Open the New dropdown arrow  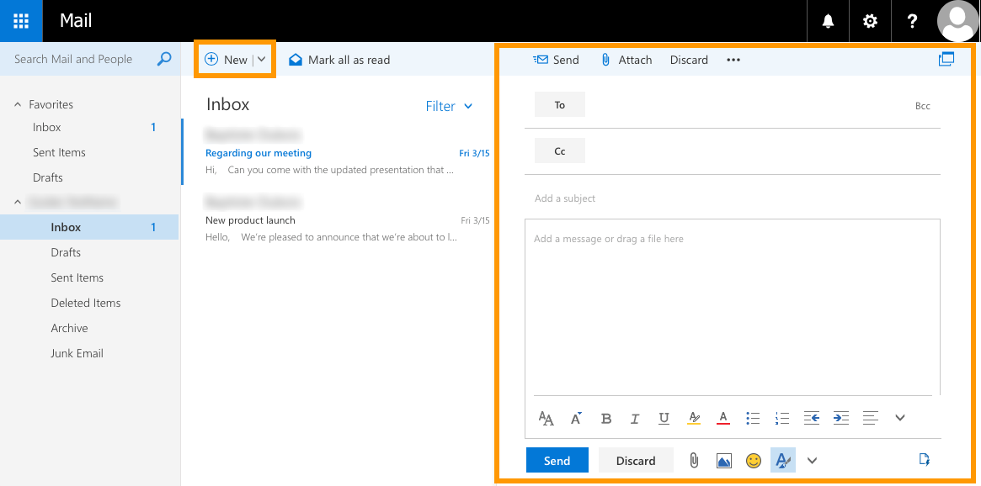tap(262, 60)
